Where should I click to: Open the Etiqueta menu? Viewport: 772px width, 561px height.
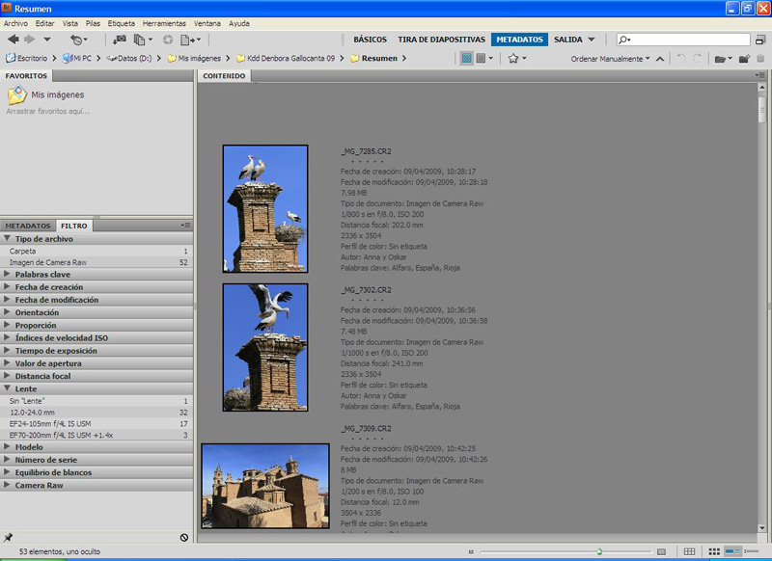coord(122,23)
